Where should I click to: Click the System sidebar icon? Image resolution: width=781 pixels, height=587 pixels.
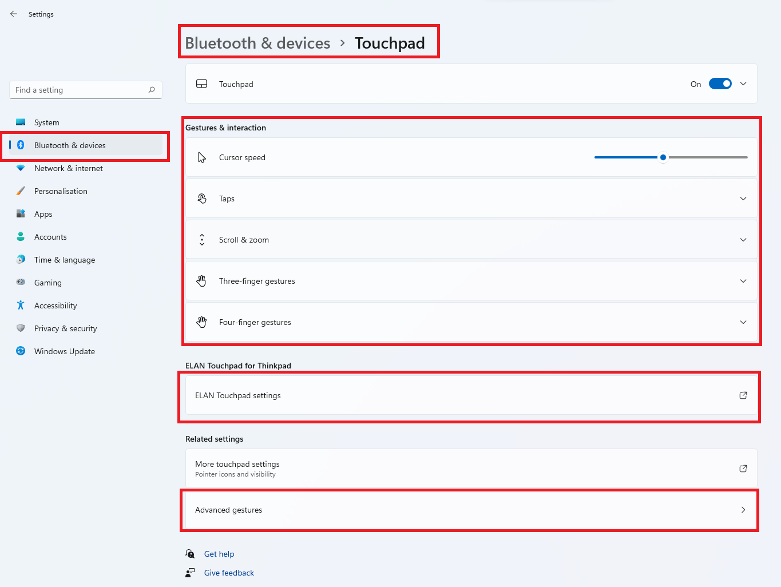click(x=21, y=122)
